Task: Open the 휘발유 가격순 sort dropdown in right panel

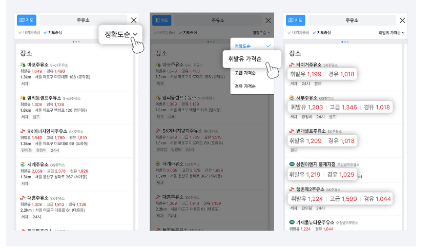Action: [391, 33]
